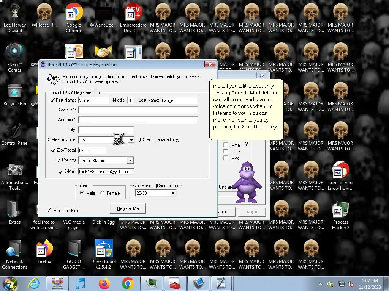Launch Process Hacker 2 from desktop
Screen dimensions: 389x291
[340, 215]
